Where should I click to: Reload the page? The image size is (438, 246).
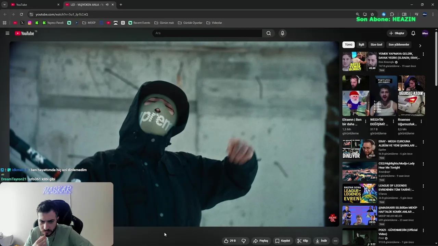pyautogui.click(x=21, y=14)
